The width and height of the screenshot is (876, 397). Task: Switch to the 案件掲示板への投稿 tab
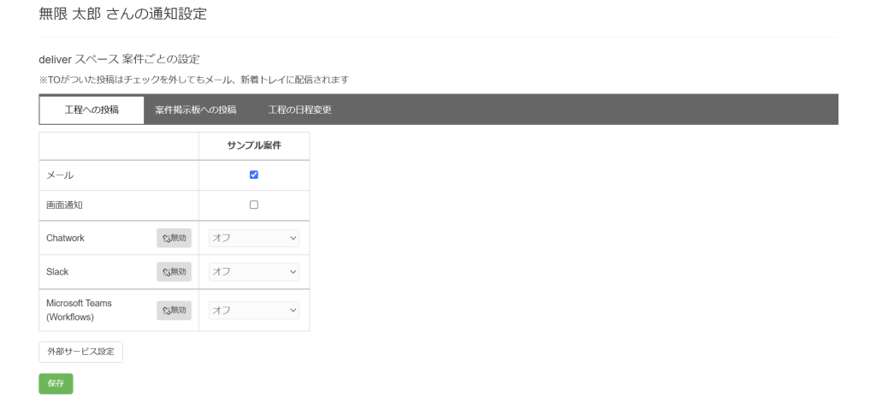tap(196, 110)
